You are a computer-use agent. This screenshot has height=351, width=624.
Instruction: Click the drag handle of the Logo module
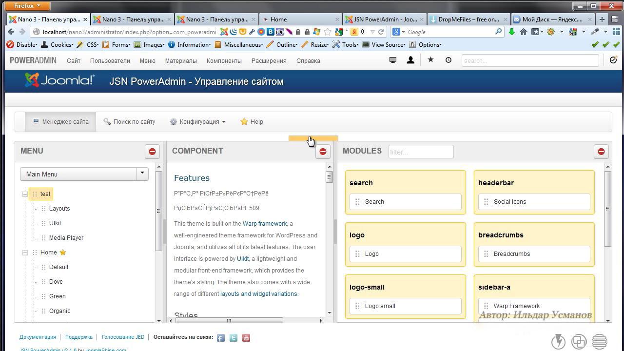click(357, 254)
